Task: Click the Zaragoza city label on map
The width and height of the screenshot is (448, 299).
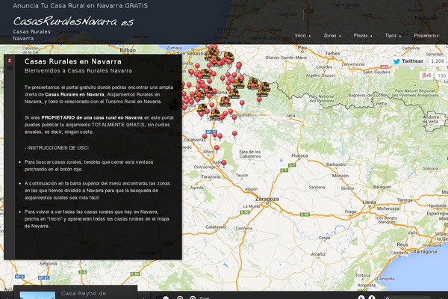Action: [x=267, y=199]
